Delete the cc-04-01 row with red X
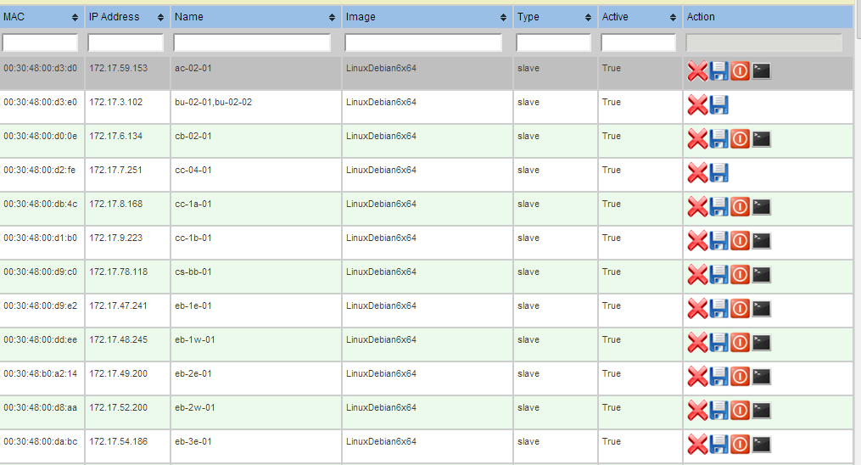 tap(697, 173)
